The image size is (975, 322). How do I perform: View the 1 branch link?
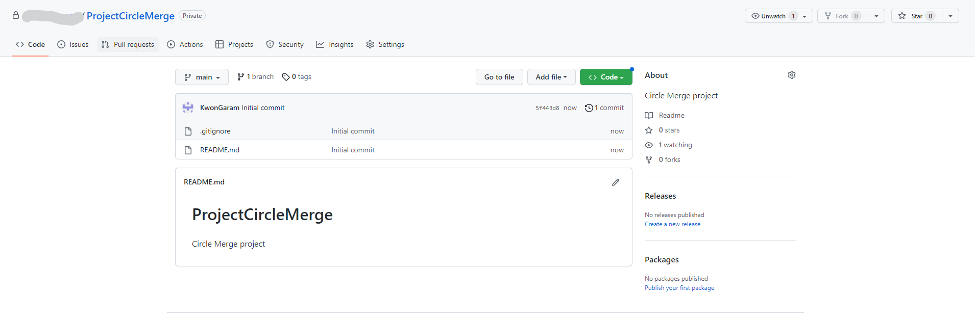(255, 77)
